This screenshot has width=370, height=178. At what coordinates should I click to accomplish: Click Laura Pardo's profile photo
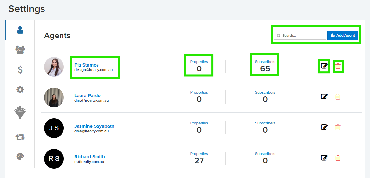(54, 97)
